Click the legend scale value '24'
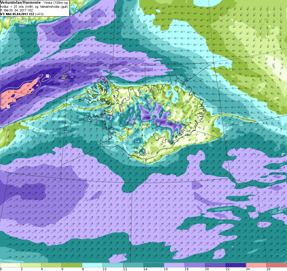This screenshot has height=271, width=287. tap(248, 269)
